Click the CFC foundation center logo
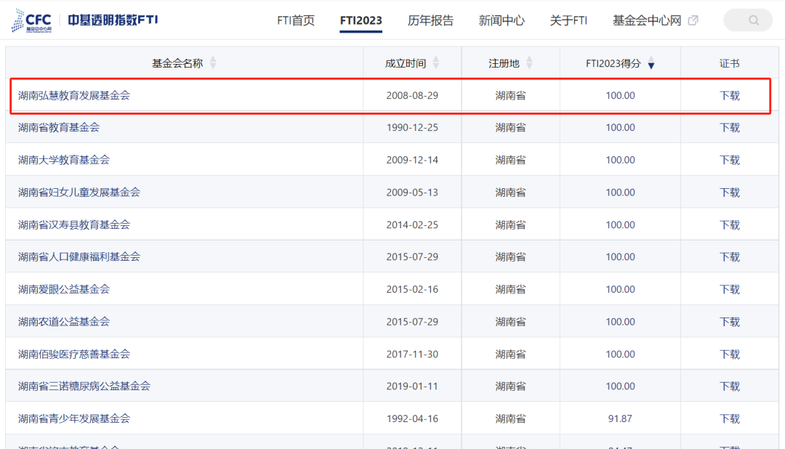The height and width of the screenshot is (449, 785). click(x=33, y=20)
